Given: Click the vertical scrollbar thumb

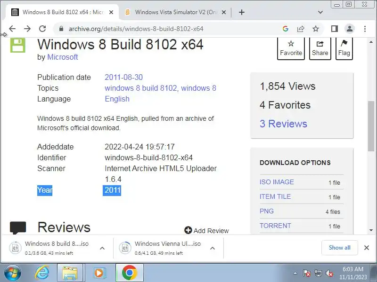Looking at the screenshot, I should [371, 126].
